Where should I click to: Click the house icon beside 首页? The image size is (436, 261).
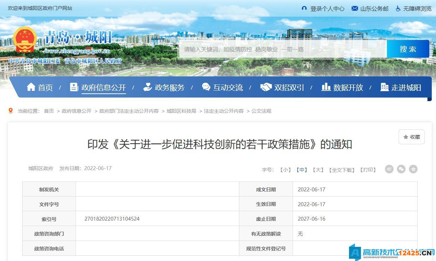[31, 87]
